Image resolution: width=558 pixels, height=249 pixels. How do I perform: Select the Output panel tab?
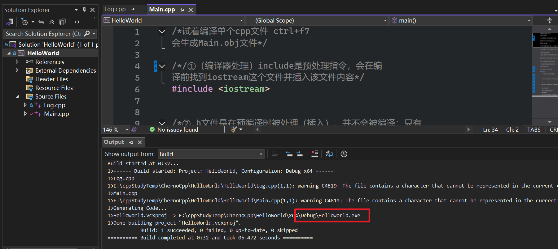[114, 142]
